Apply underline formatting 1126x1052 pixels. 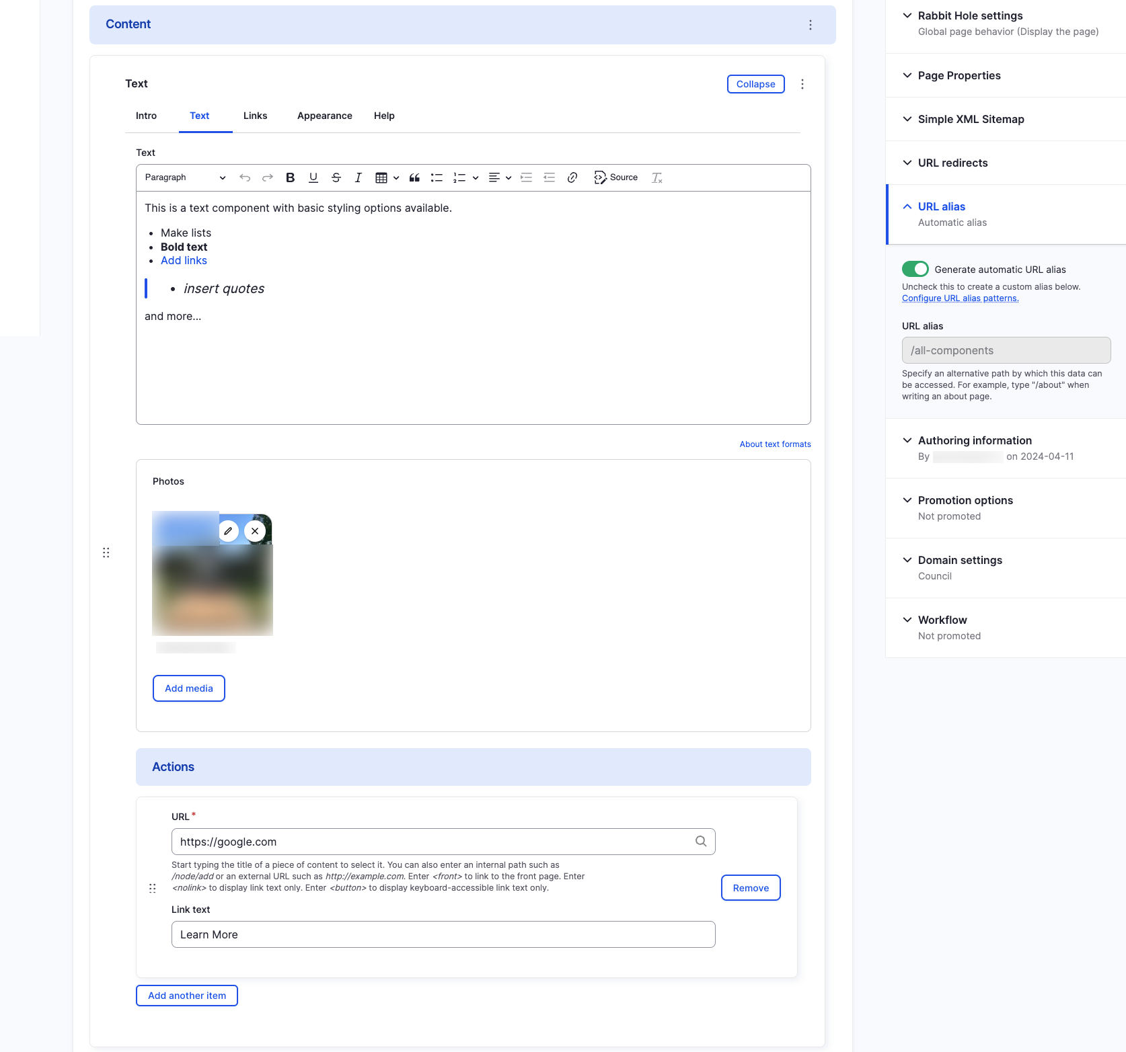pyautogui.click(x=313, y=177)
